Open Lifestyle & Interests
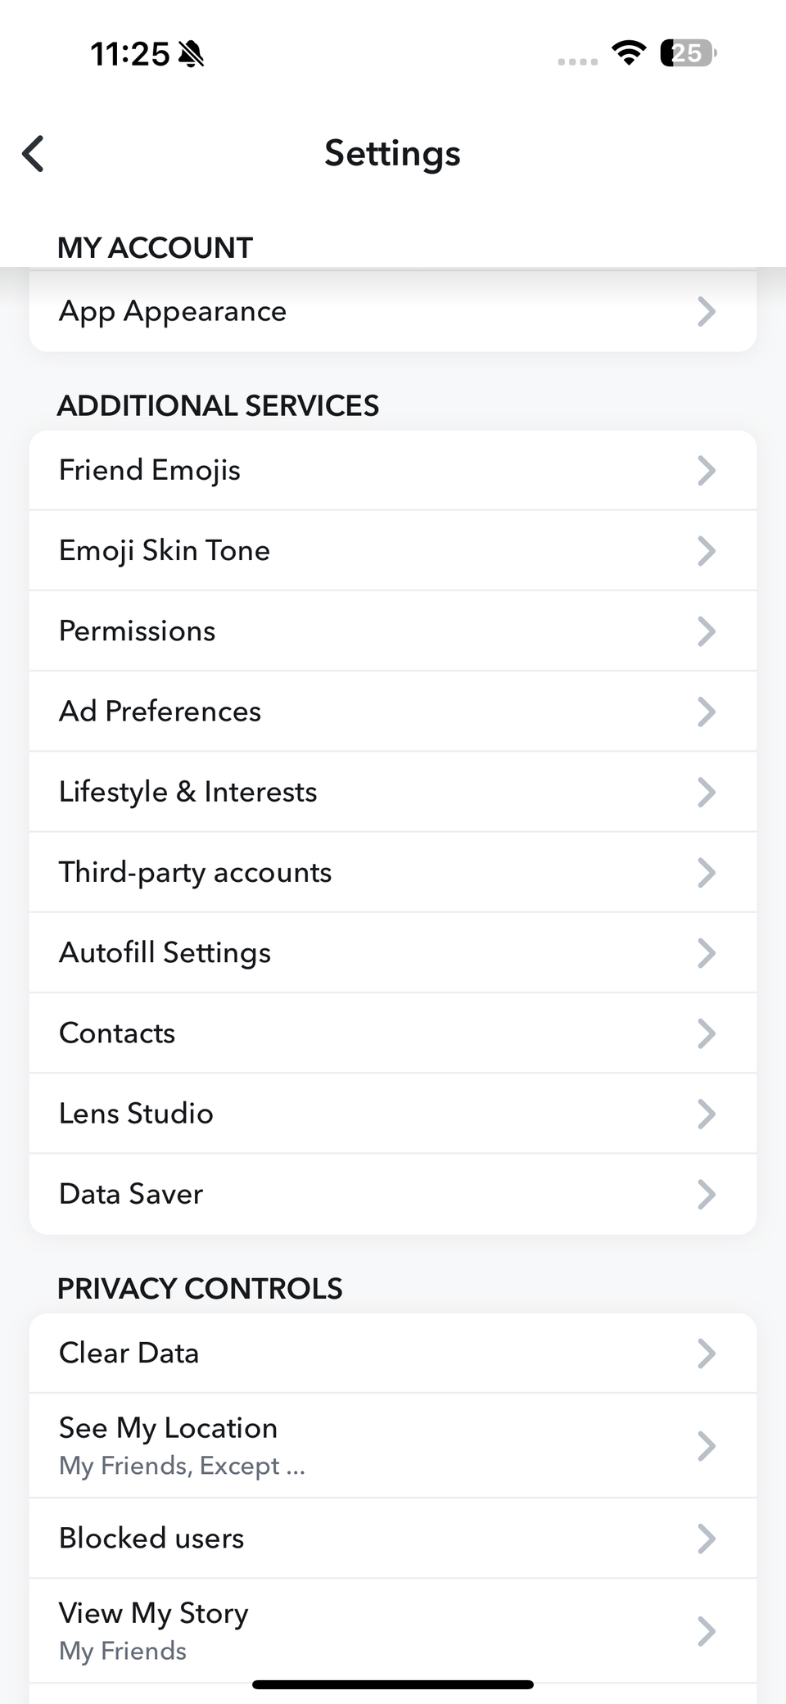The height and width of the screenshot is (1704, 786). pos(392,792)
